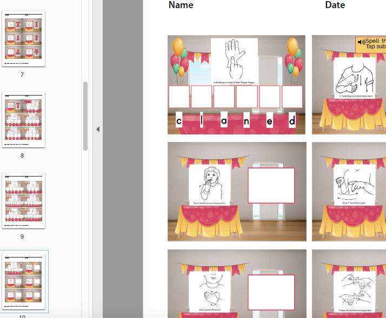Open page 8 thumbnail
Screen dimensions: 386x318
24,119
